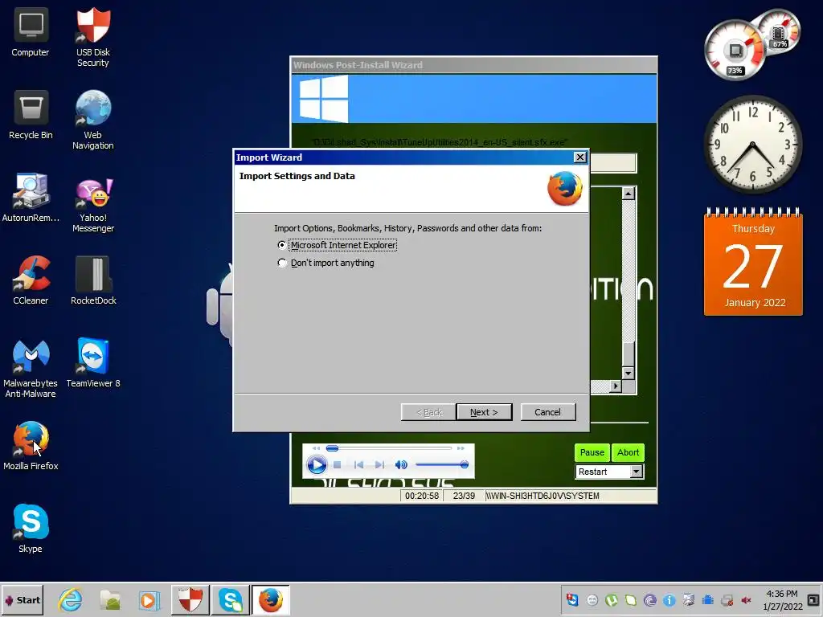The height and width of the screenshot is (617, 823).
Task: Click the analog clock gadget
Action: [x=752, y=145]
